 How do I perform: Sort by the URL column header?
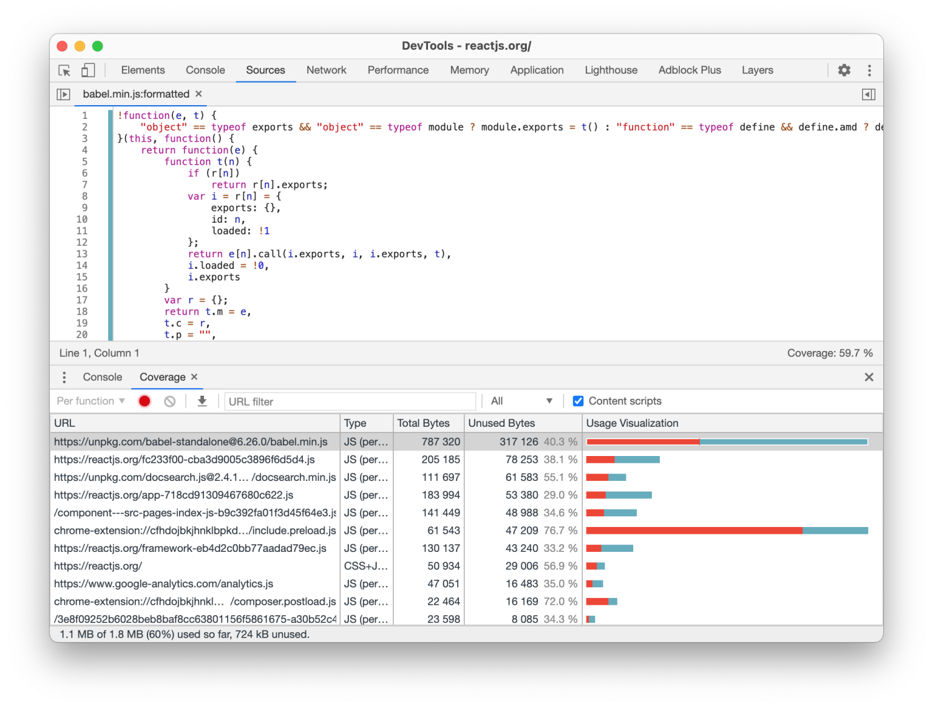click(195, 423)
